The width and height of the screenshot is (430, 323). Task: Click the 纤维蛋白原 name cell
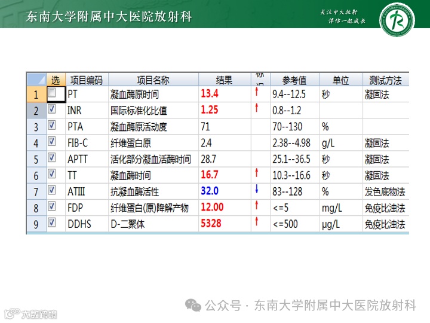pyautogui.click(x=153, y=143)
